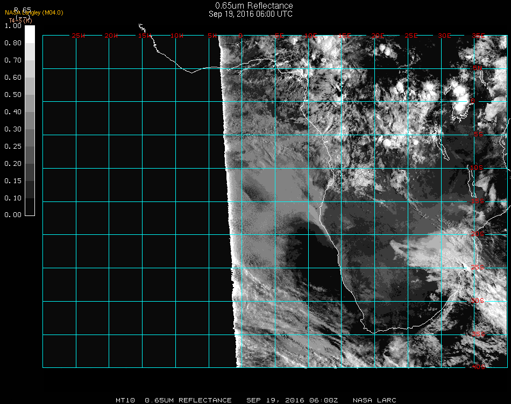Pick the black colorbar segment above 0.00
511x404 pixels.
(x=30, y=206)
